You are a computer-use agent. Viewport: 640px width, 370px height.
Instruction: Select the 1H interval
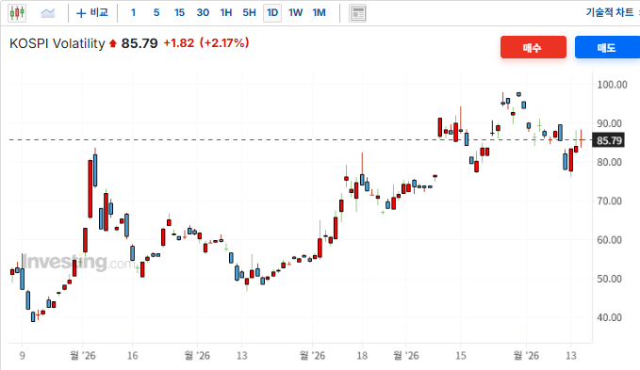(225, 12)
